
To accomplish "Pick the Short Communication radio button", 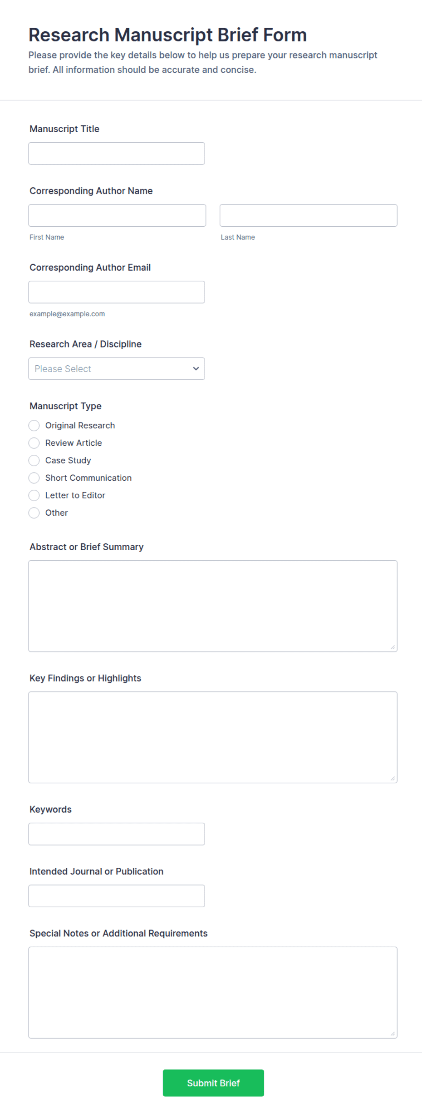I will pos(34,478).
